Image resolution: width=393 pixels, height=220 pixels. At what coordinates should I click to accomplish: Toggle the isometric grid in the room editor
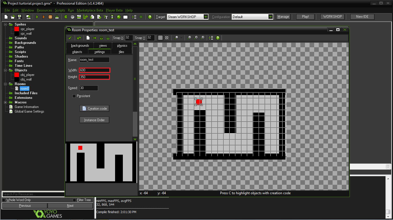(167, 38)
